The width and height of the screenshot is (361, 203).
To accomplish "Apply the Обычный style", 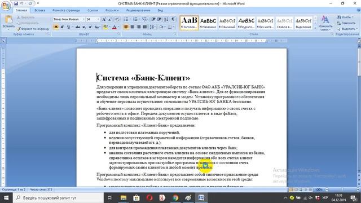I will [x=227, y=23].
